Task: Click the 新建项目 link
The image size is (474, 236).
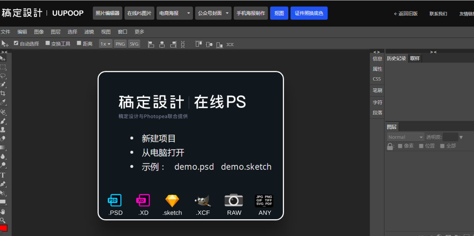Action: [x=159, y=138]
